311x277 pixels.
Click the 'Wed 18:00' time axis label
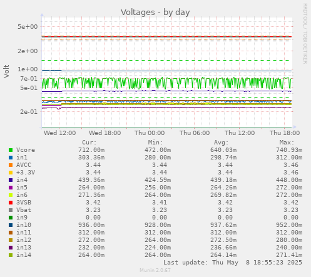coord(105,133)
